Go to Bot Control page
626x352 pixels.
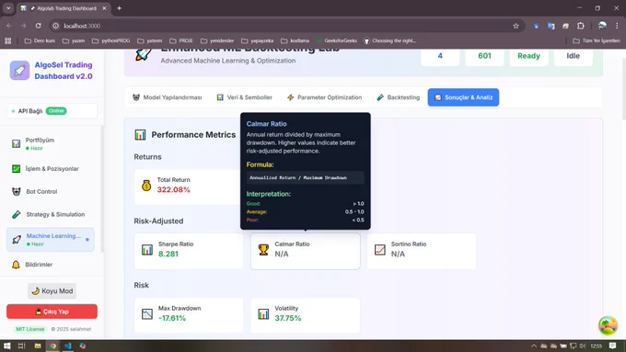click(52, 191)
